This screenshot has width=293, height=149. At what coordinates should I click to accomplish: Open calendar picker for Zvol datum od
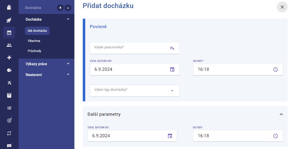[172, 69]
